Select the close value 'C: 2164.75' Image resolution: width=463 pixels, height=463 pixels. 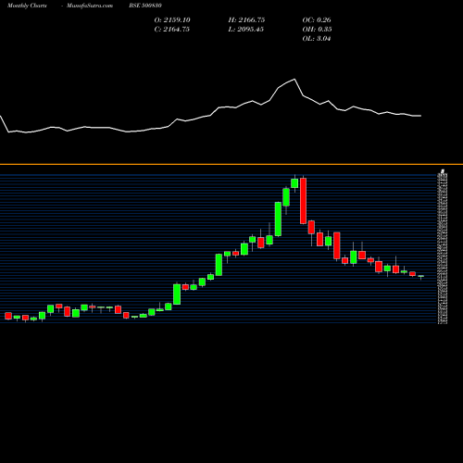[x=172, y=30]
